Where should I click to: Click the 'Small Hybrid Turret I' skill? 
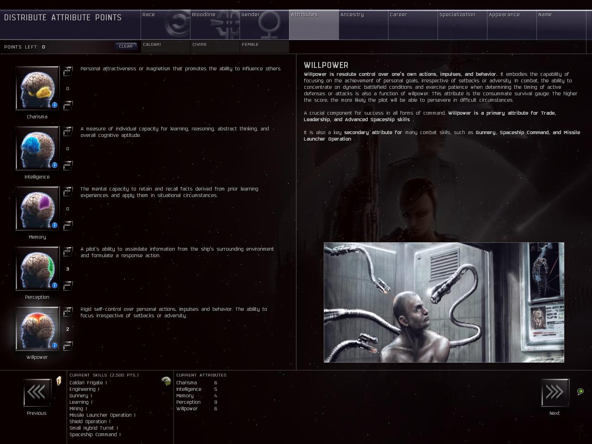(93, 428)
